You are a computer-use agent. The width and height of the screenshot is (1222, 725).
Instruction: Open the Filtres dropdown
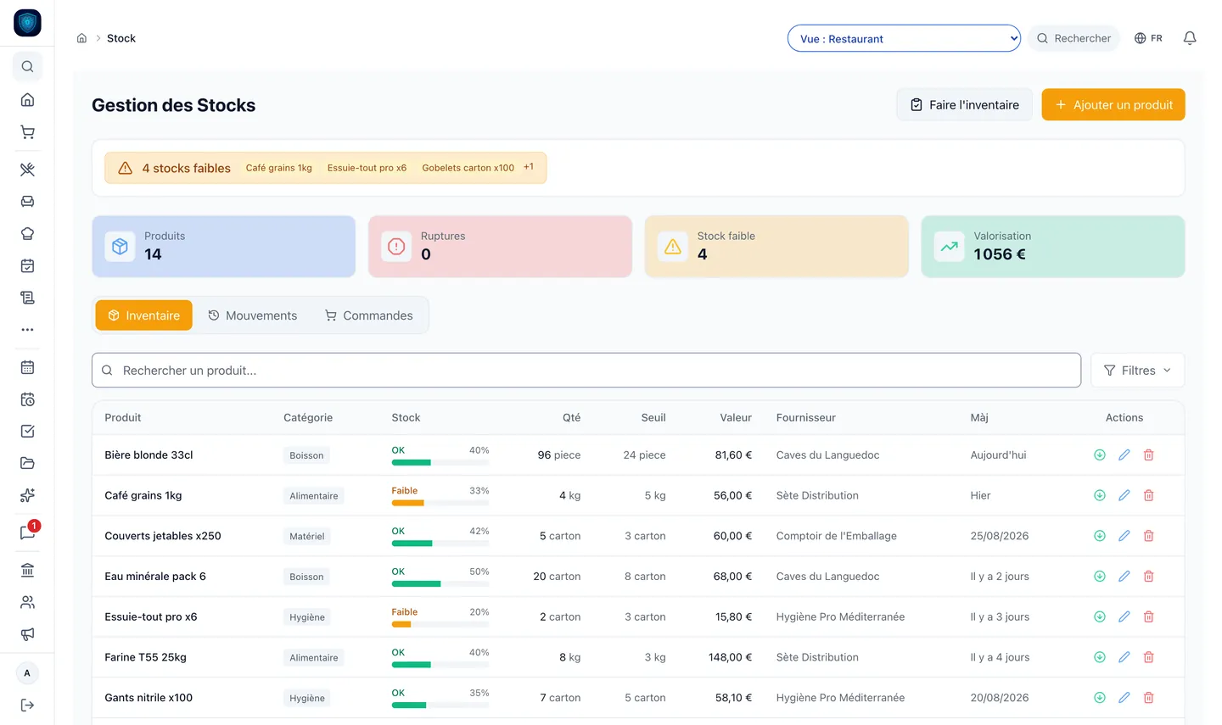1137,371
